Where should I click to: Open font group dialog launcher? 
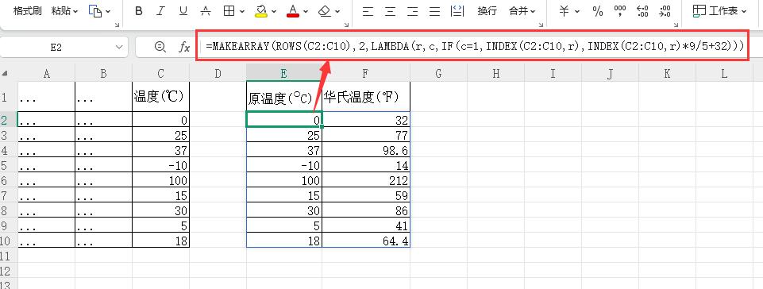click(x=346, y=25)
